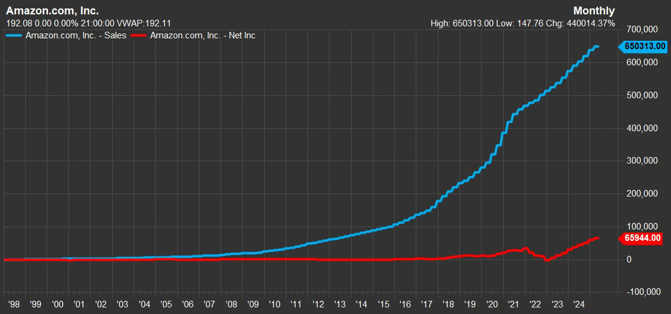Viewport: 671px width, 314px height.
Task: Click the '20 year label on x-axis
Action: pos(492,305)
